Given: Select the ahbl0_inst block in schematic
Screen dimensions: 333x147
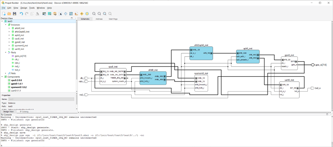Looking at the screenshot, I should (153, 78).
